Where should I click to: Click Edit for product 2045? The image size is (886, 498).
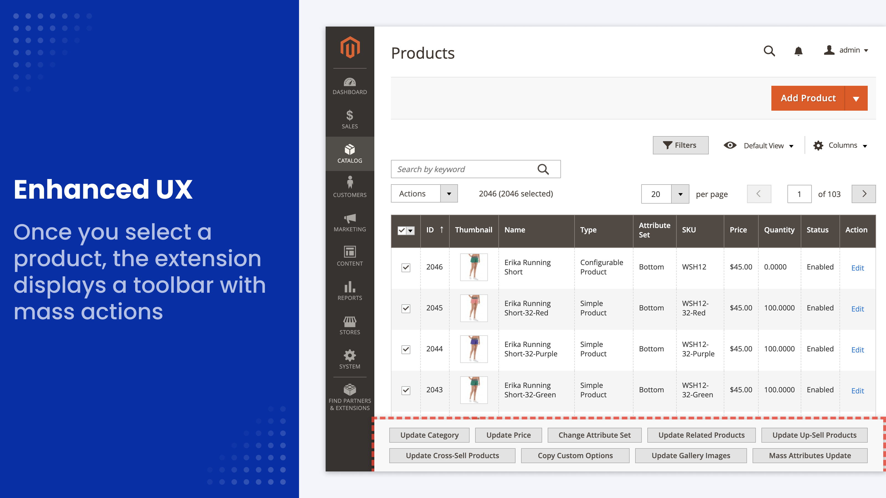click(857, 309)
